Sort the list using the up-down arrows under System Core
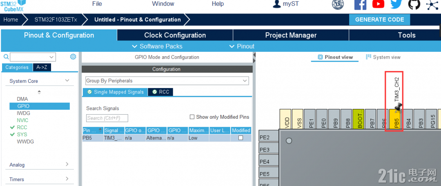Viewport: 441px width, 186px height. tap(39, 92)
